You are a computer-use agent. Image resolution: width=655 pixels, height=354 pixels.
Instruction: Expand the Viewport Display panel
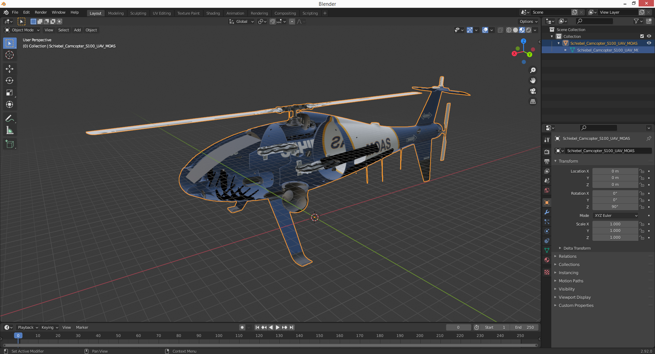pos(574,297)
